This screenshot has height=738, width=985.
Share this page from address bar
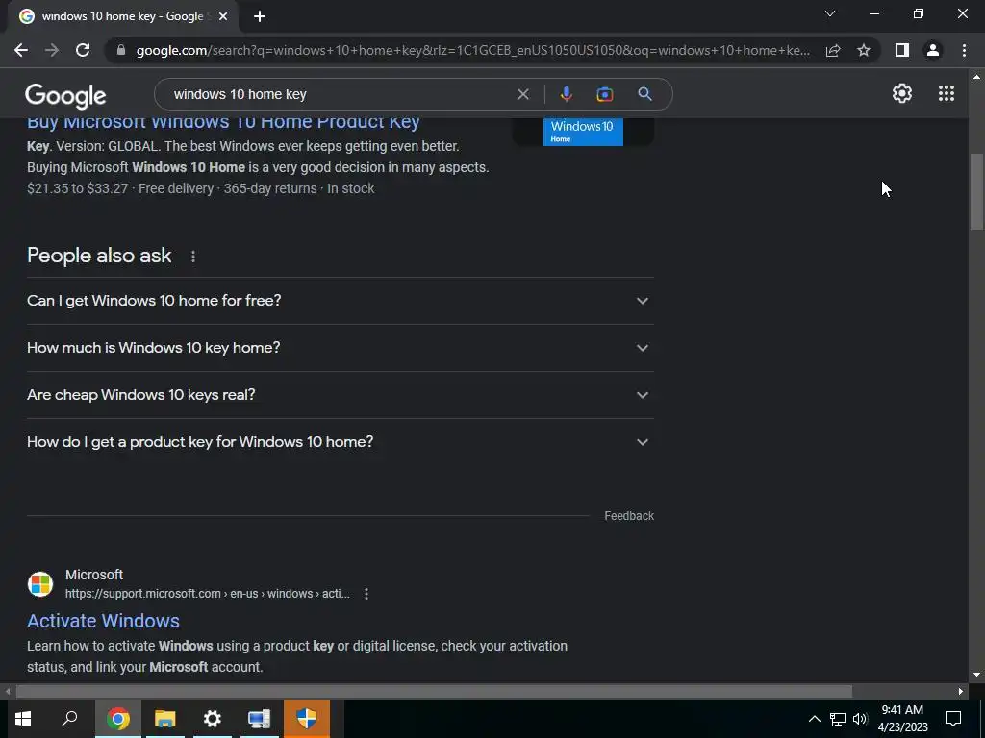[x=833, y=50]
